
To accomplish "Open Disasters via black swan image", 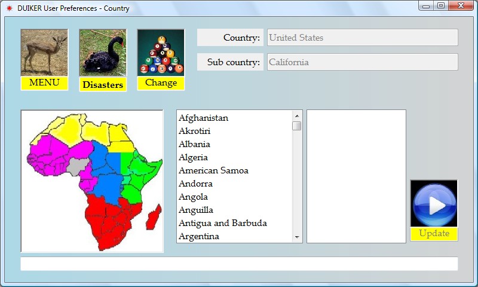I will pos(103,53).
